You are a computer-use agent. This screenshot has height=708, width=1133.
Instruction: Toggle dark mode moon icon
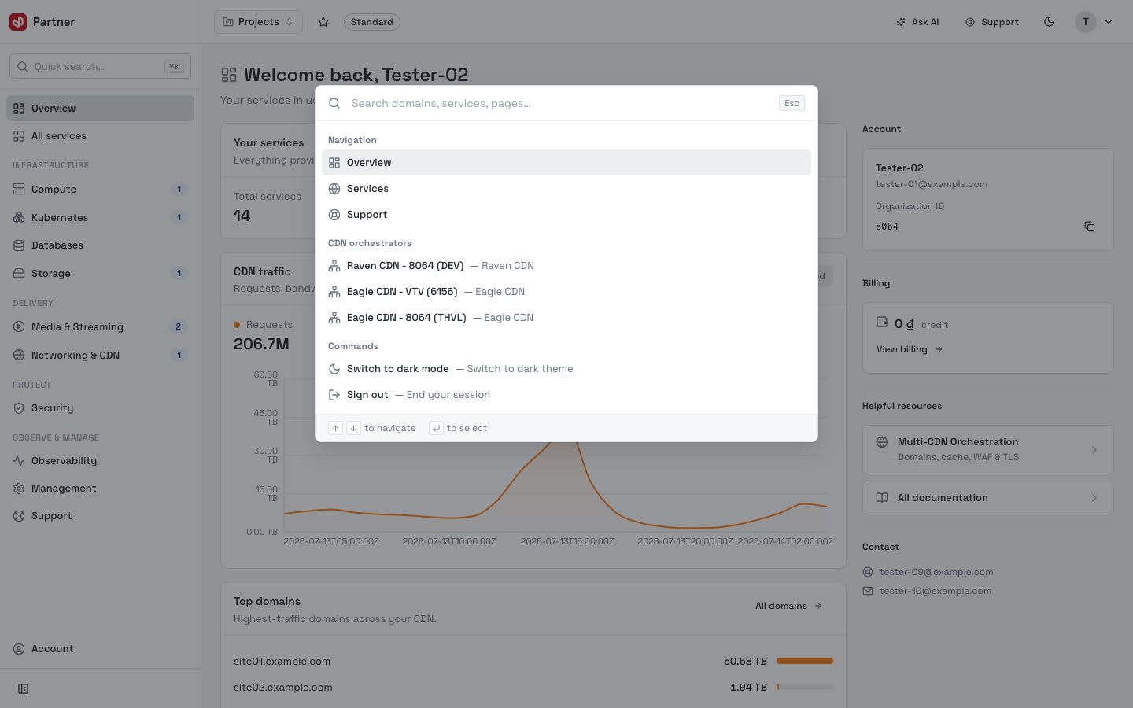pos(1049,22)
